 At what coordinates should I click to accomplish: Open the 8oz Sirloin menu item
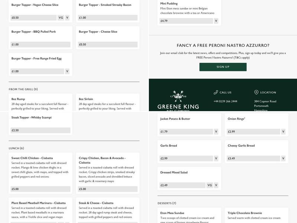tap(86, 99)
